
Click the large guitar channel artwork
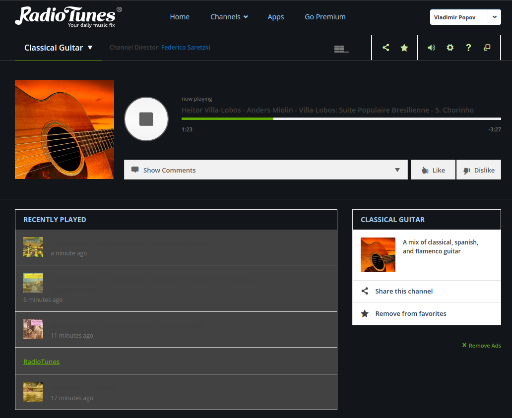pos(64,129)
